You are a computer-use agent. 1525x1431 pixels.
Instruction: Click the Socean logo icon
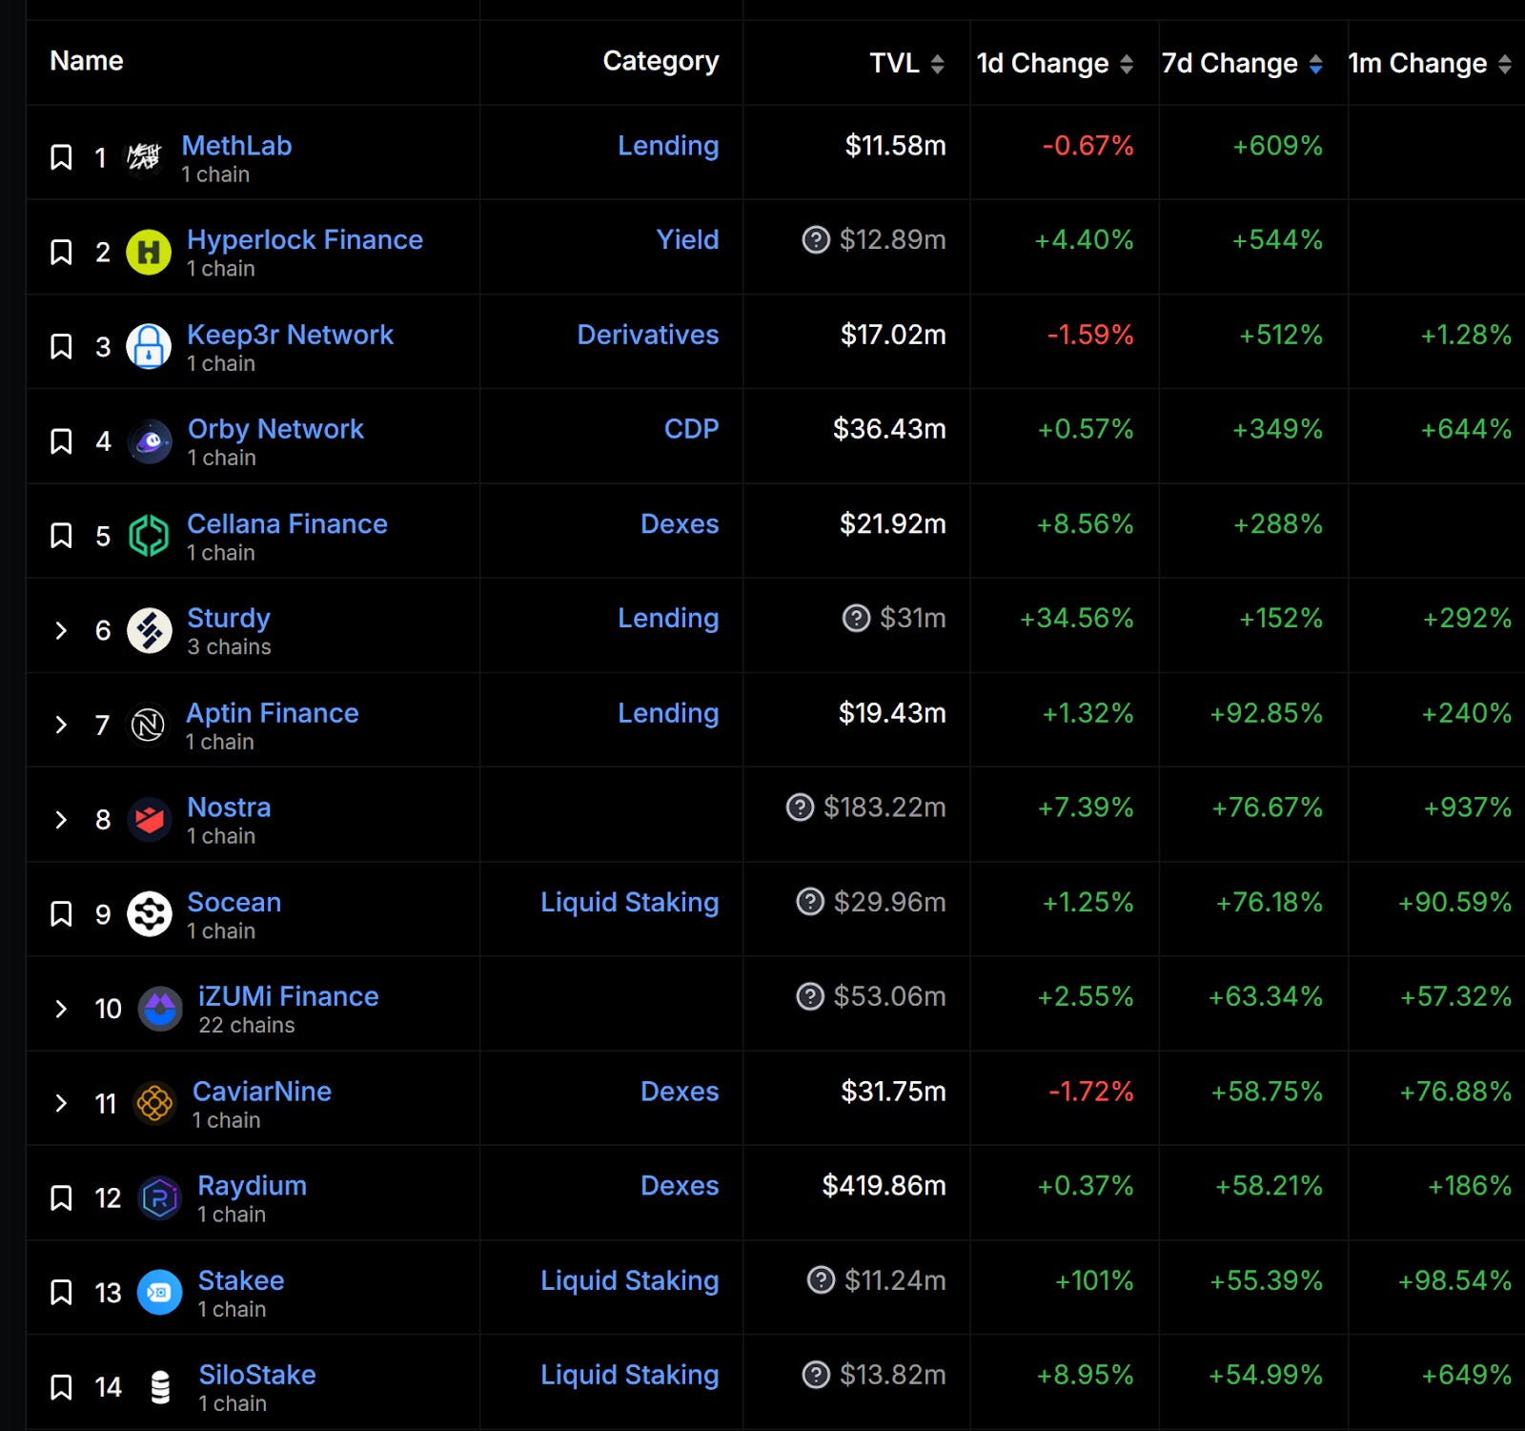[149, 914]
